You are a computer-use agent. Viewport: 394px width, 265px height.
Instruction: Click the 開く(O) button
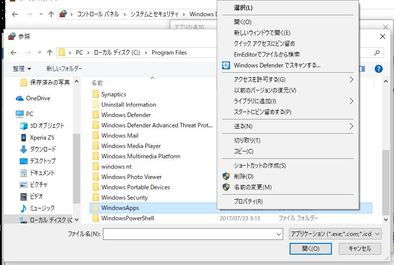click(311, 249)
